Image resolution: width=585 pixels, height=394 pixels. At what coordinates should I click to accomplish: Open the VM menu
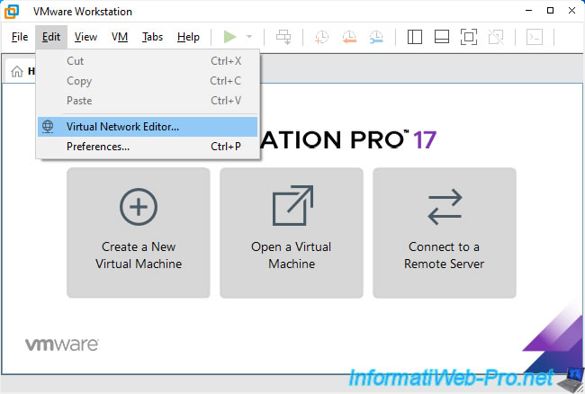coord(120,37)
